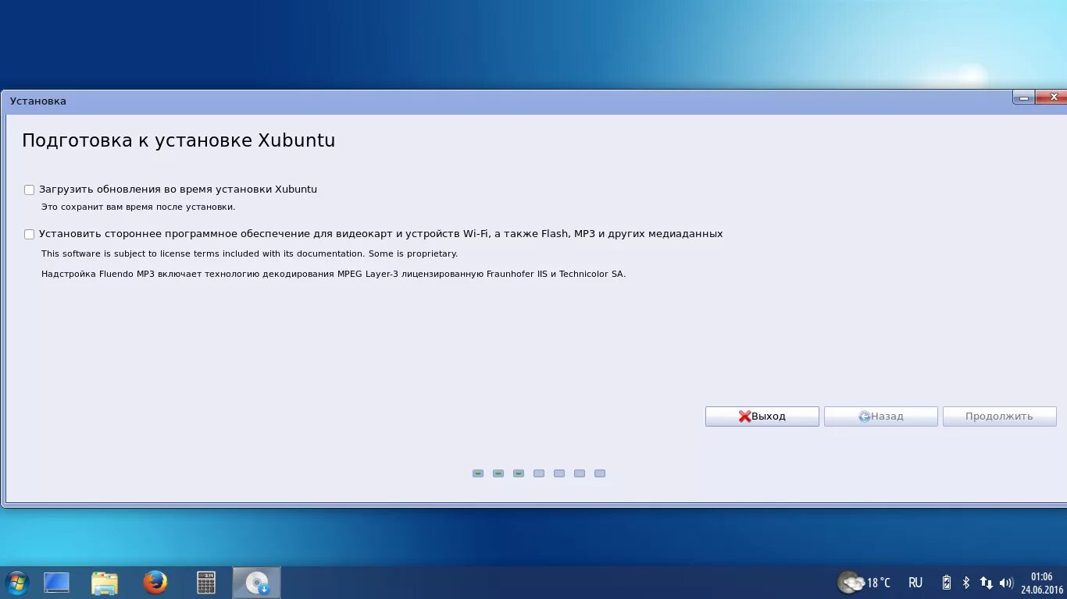Select the installer disc taskbar item

(x=256, y=583)
